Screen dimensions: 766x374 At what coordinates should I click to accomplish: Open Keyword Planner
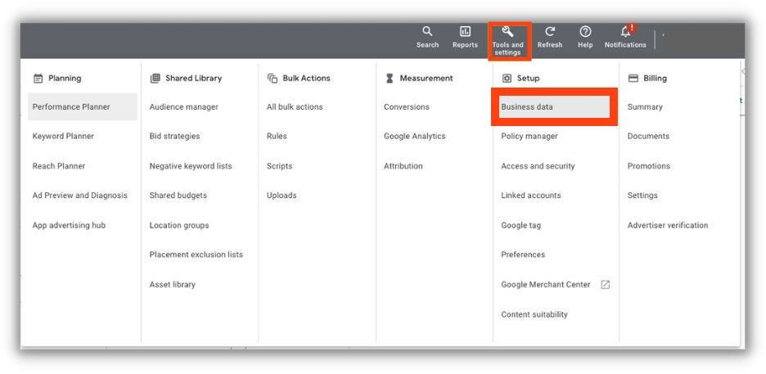click(x=63, y=136)
